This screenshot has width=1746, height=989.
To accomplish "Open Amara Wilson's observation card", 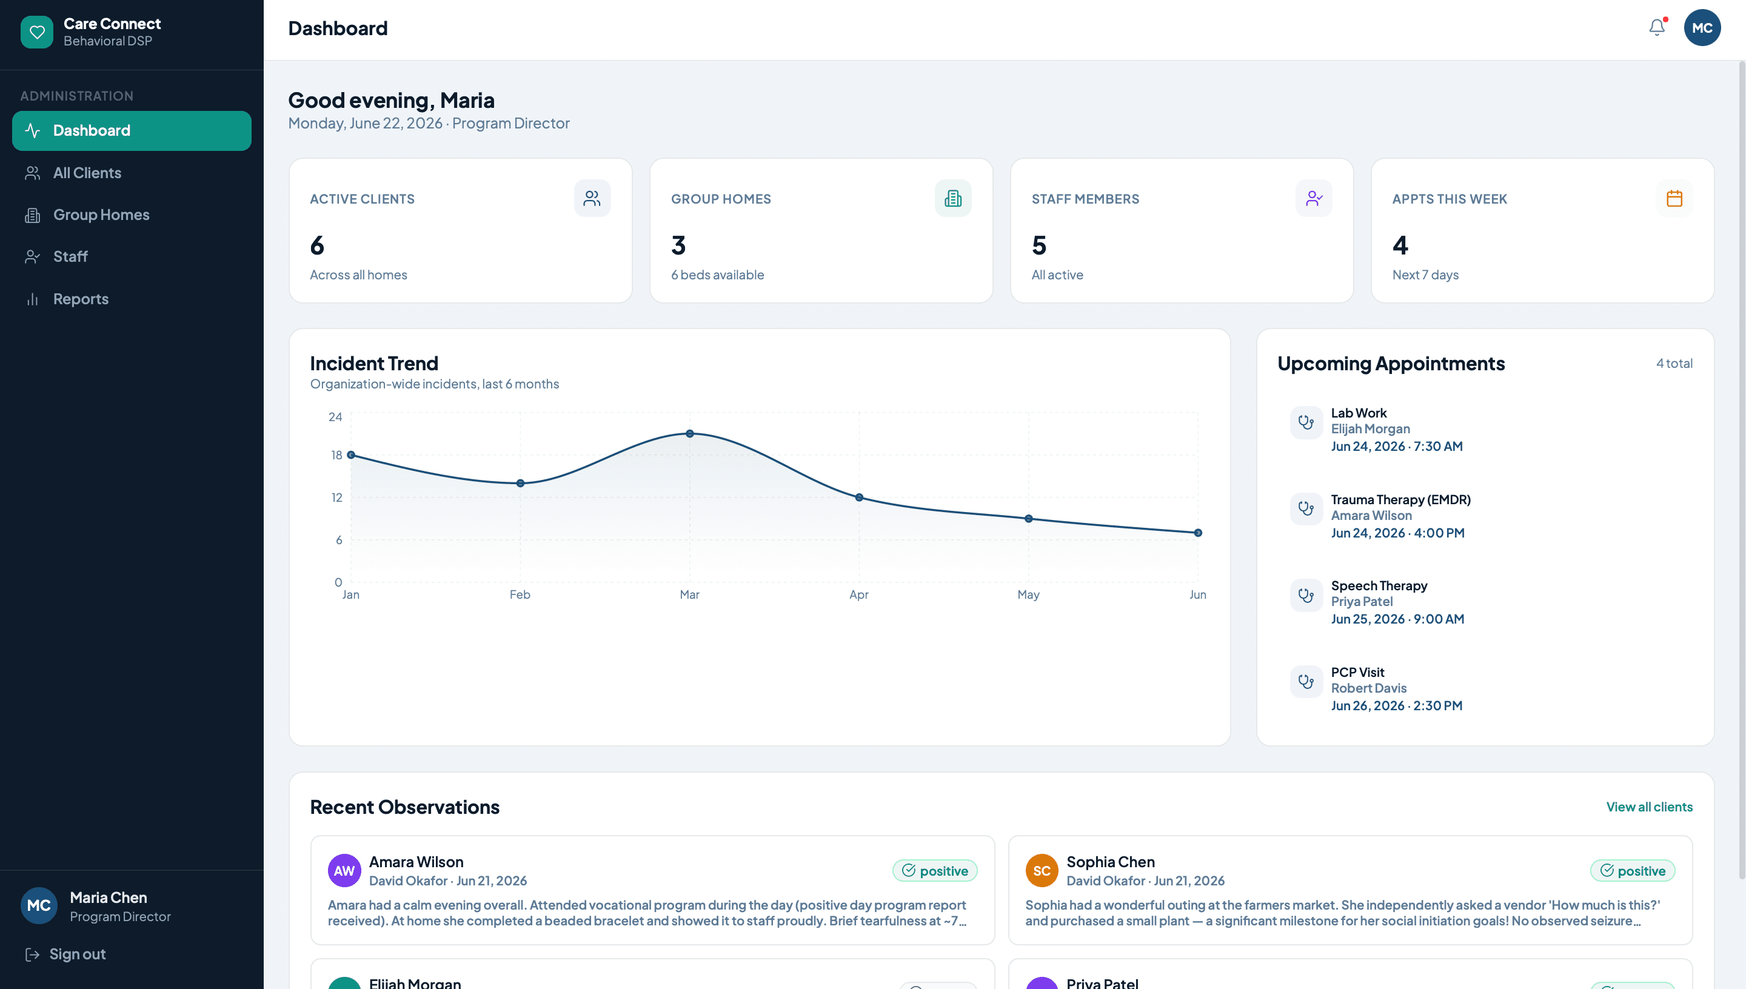I will pos(652,890).
